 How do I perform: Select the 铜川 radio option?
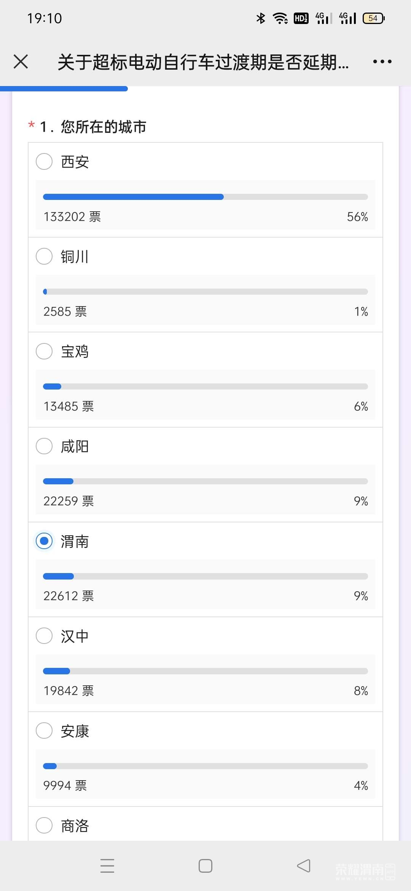point(44,256)
